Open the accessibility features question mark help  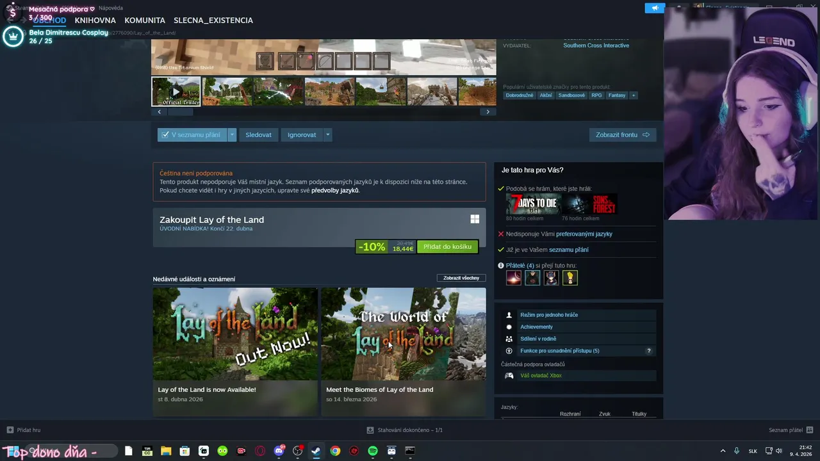pyautogui.click(x=648, y=351)
